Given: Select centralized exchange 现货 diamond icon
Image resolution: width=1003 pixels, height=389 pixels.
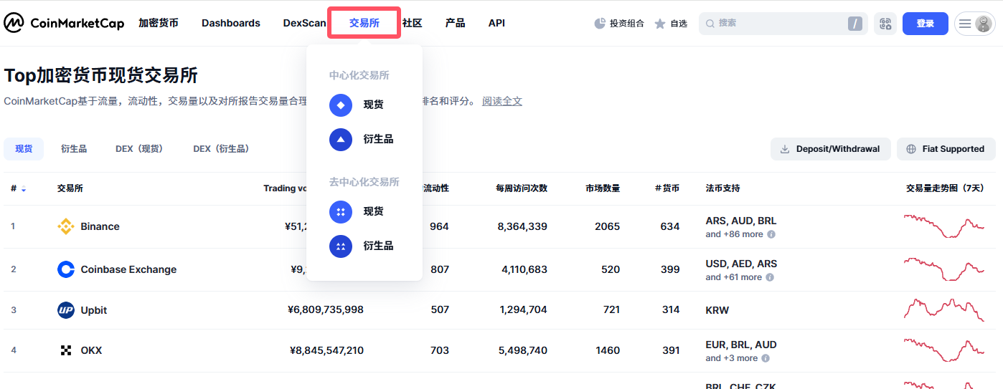Looking at the screenshot, I should [341, 105].
